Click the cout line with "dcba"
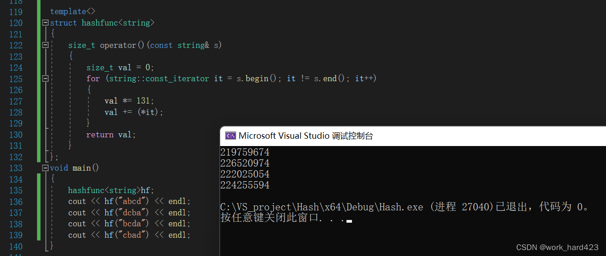606x256 pixels. pos(129,213)
